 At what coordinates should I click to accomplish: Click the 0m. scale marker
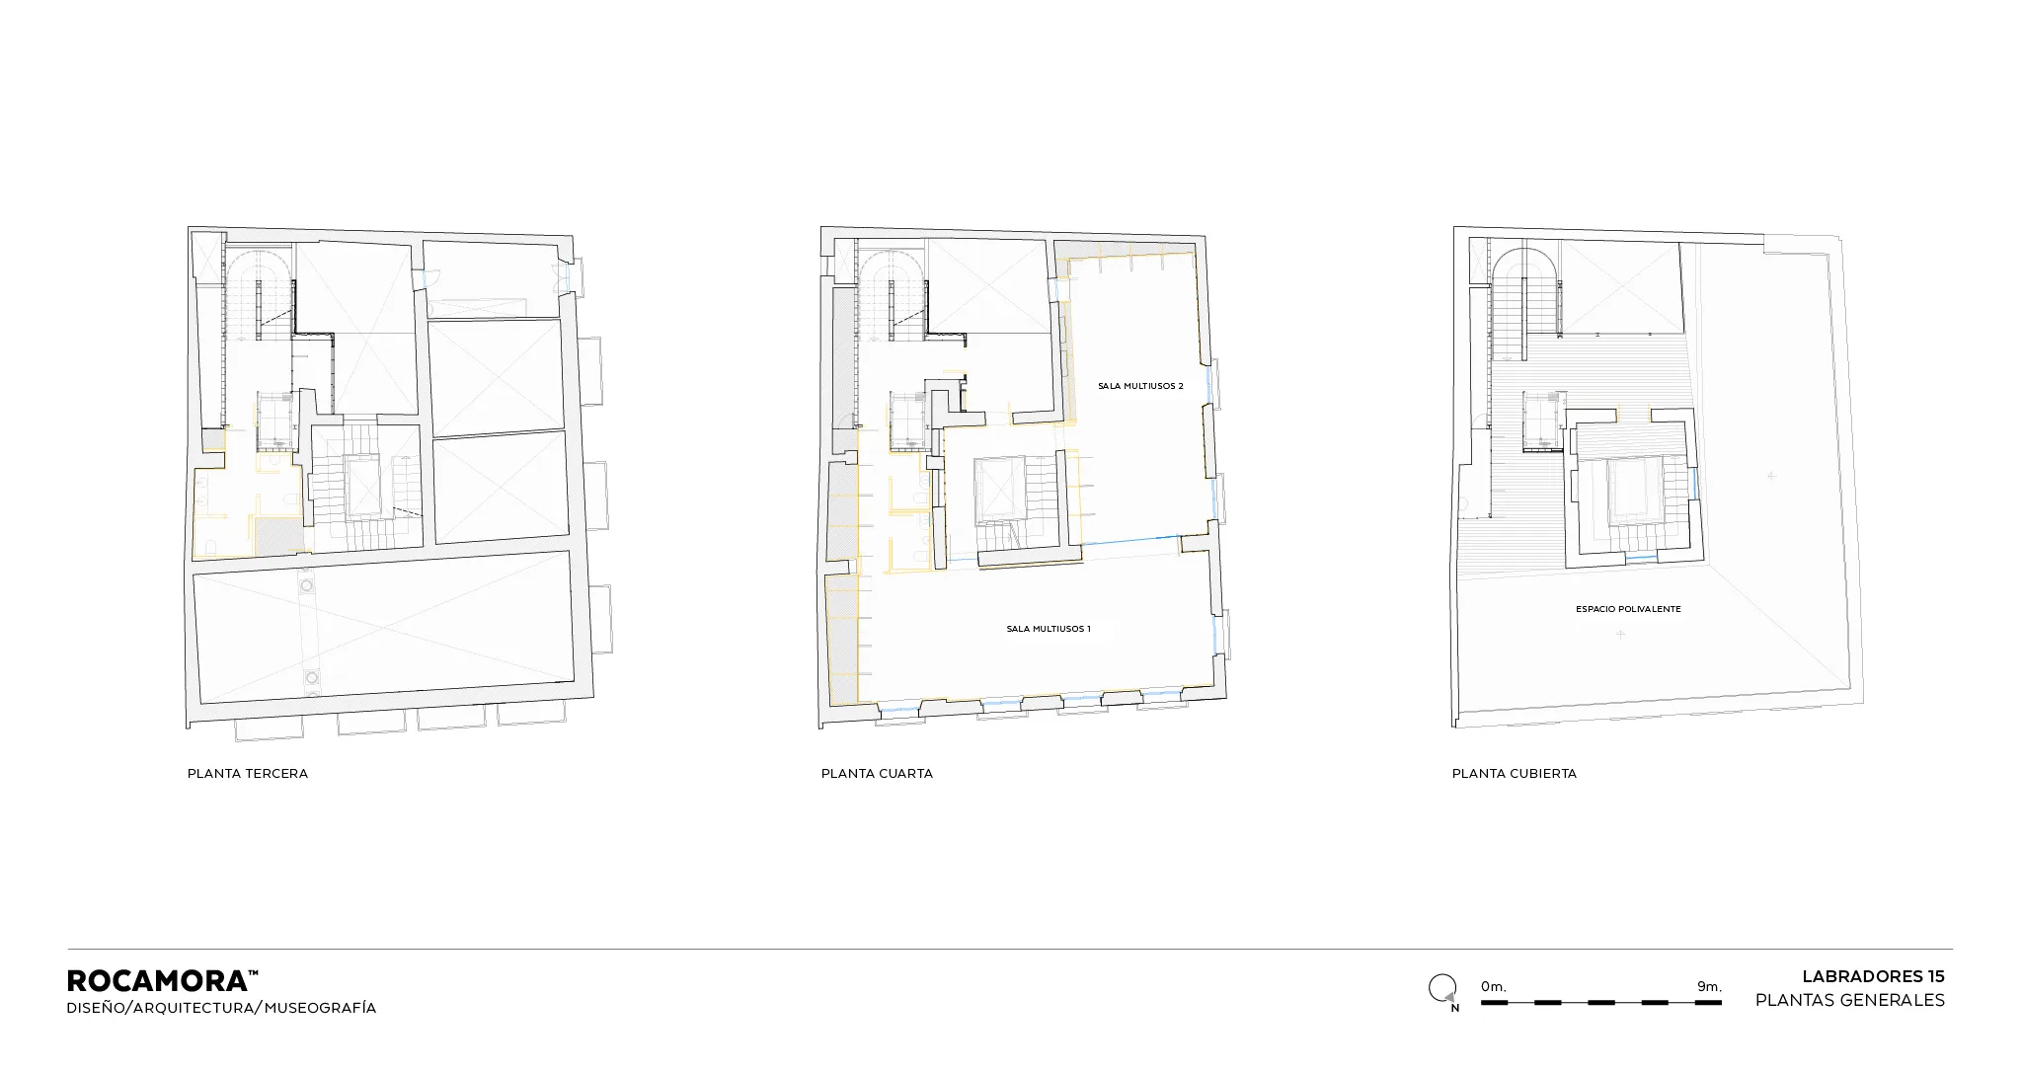(x=1493, y=987)
